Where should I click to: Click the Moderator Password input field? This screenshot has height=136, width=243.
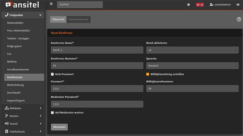tap(97, 104)
